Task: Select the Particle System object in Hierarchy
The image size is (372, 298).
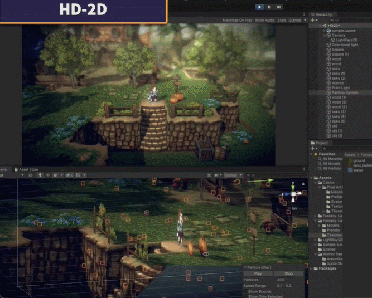Action: click(x=345, y=92)
